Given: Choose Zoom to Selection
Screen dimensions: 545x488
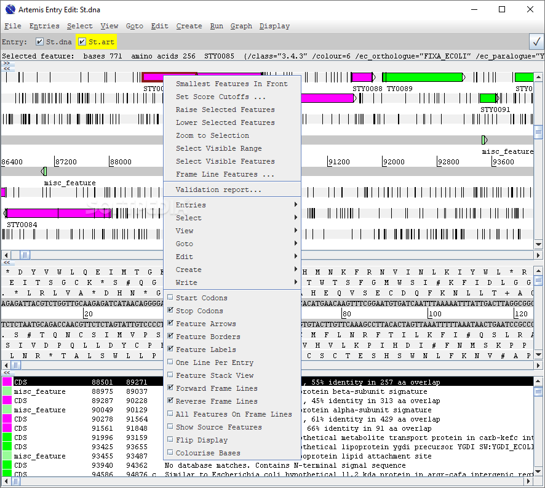Looking at the screenshot, I should point(232,135).
